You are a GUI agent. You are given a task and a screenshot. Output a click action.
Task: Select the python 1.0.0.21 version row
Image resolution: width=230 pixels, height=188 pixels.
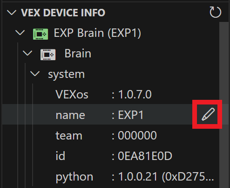click(x=111, y=176)
